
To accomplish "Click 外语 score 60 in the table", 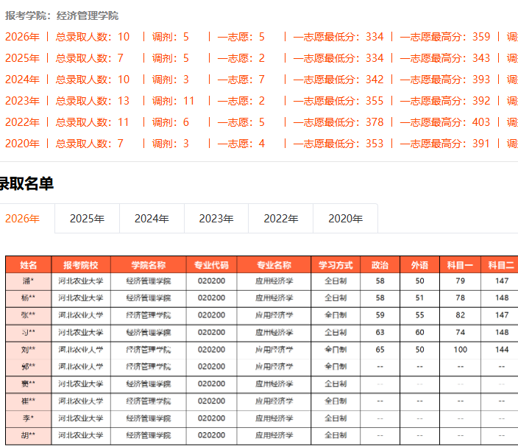I will pyautogui.click(x=419, y=333).
